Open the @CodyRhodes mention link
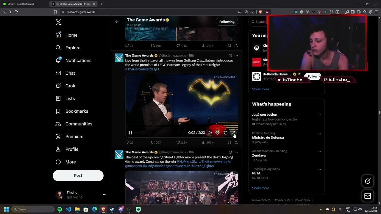Screen dimensions: 381x214 (154, 166)
